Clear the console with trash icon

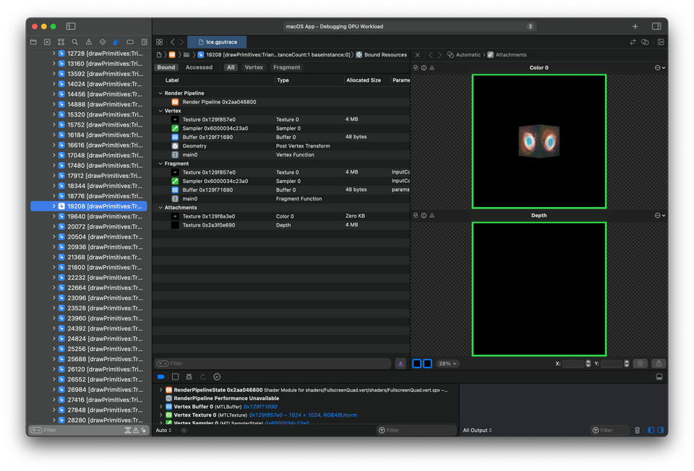click(x=637, y=430)
